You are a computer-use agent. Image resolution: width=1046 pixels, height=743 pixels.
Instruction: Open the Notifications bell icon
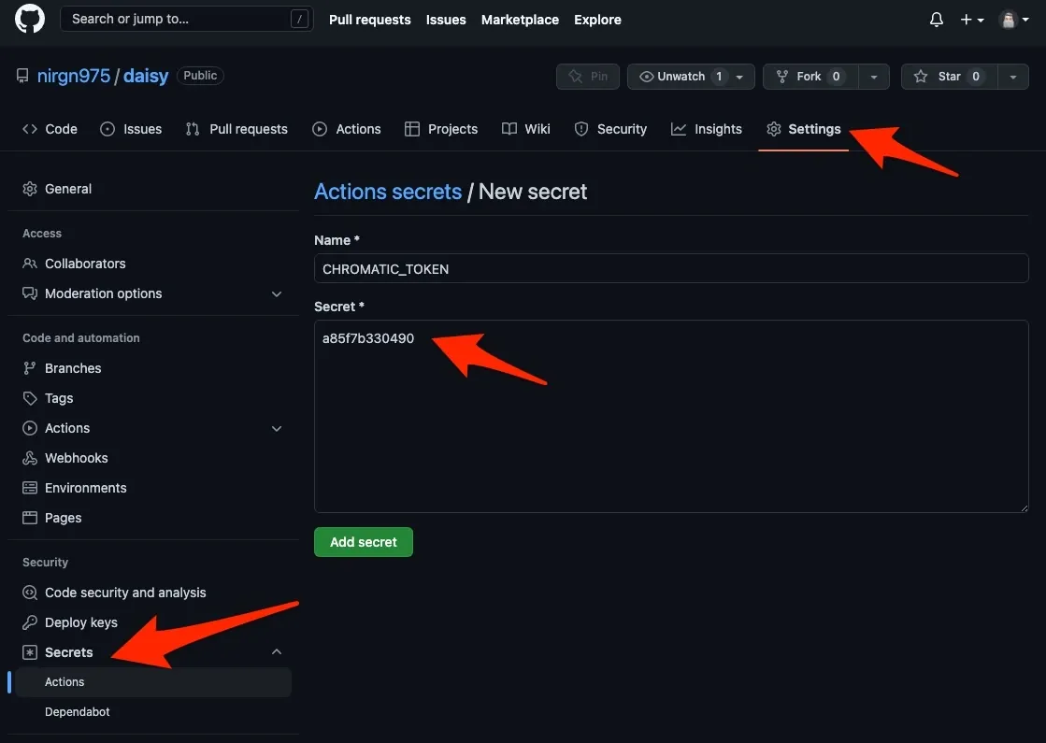(x=936, y=19)
